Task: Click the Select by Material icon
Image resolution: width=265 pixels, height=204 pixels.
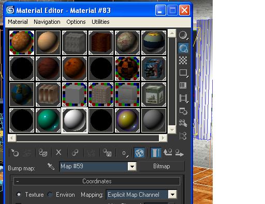Action: (183, 123)
